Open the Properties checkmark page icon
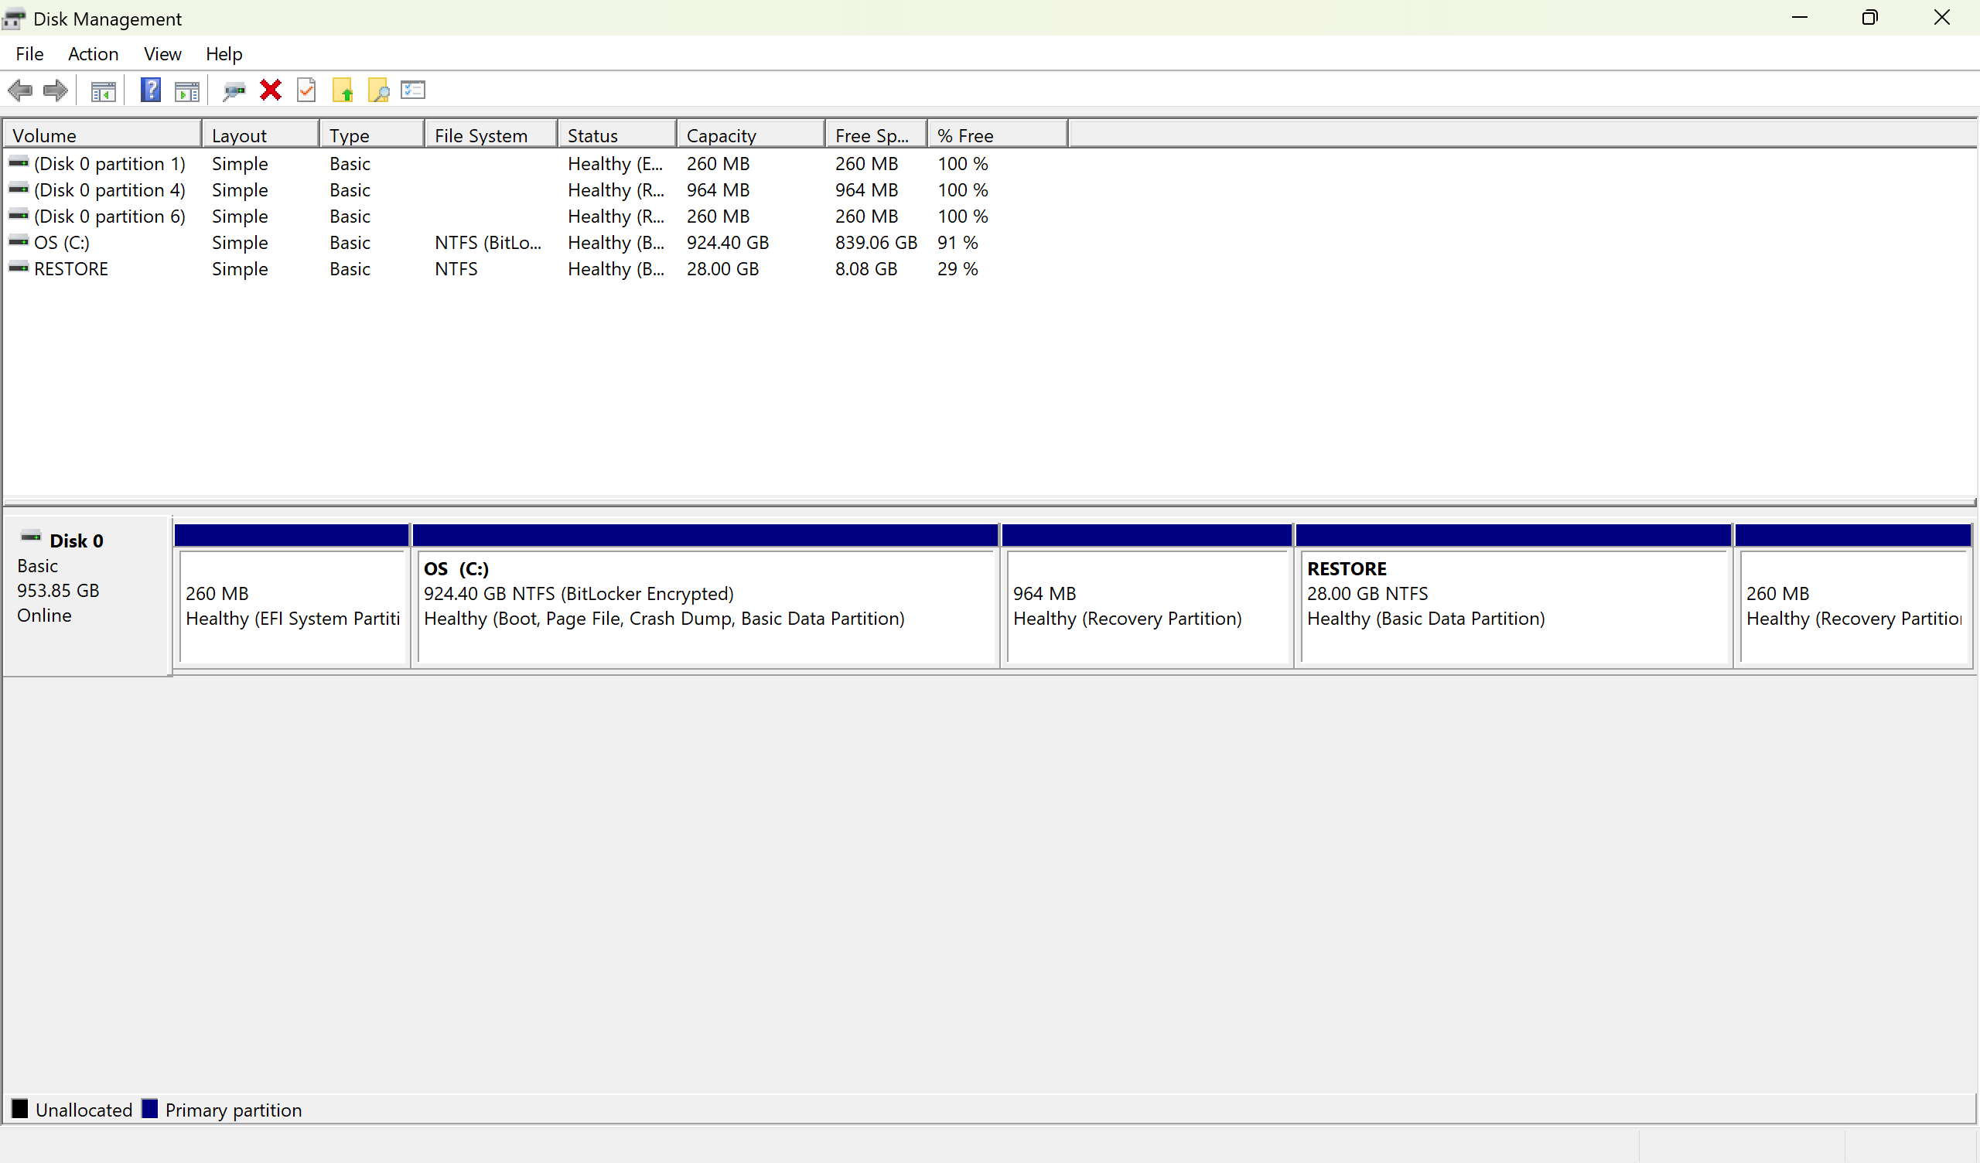The height and width of the screenshot is (1163, 1980). point(306,90)
